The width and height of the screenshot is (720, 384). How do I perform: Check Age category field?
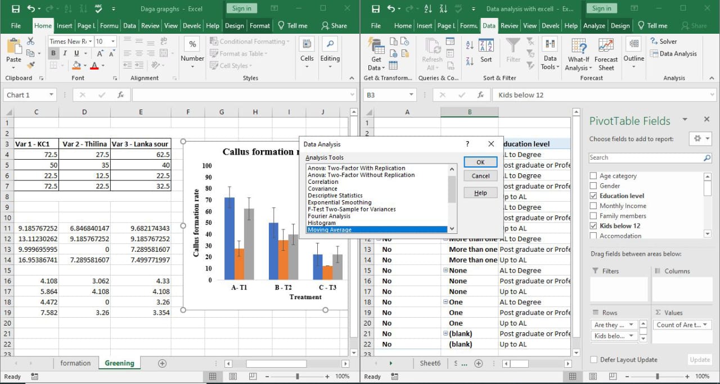click(x=593, y=176)
